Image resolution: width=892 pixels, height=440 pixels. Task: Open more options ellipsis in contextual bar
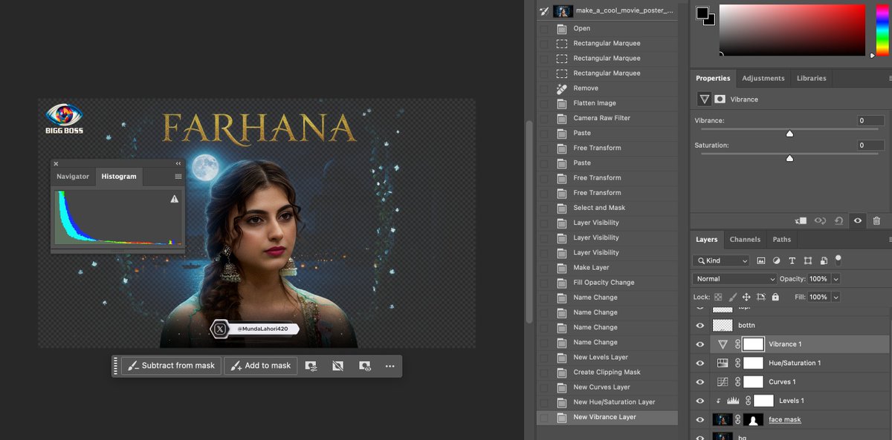pyautogui.click(x=390, y=366)
